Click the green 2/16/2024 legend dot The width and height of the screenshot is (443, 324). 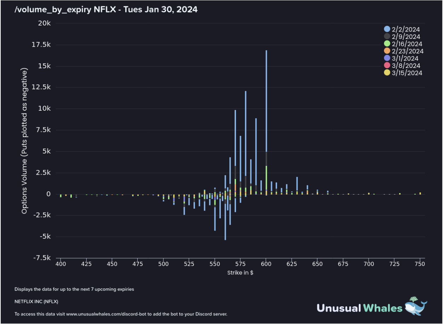(387, 44)
